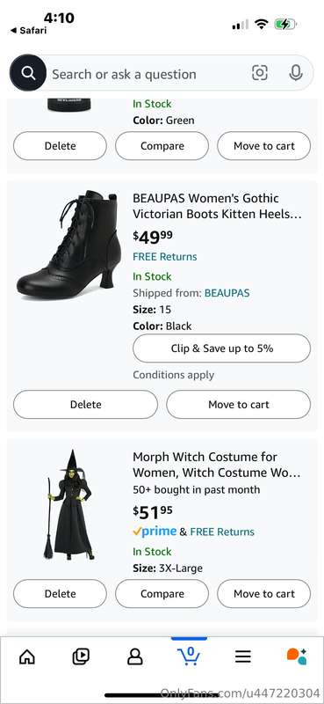Delete the BEAUPAS Victorian boots item
324x704 pixels.
85,405
